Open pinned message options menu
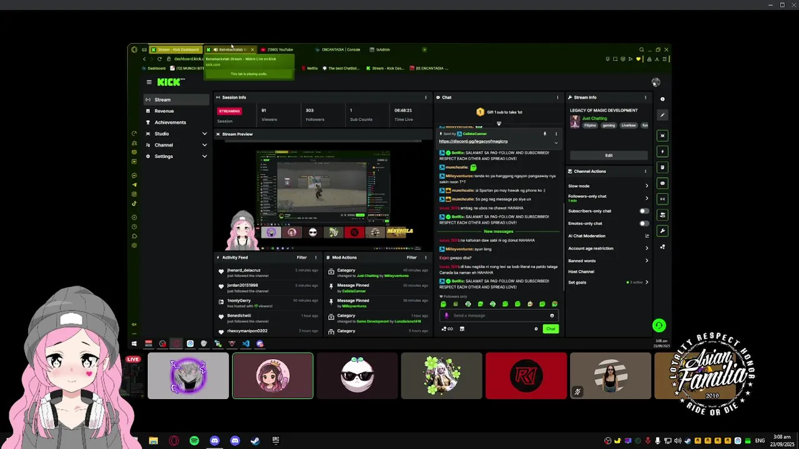The width and height of the screenshot is (799, 449). [556, 133]
